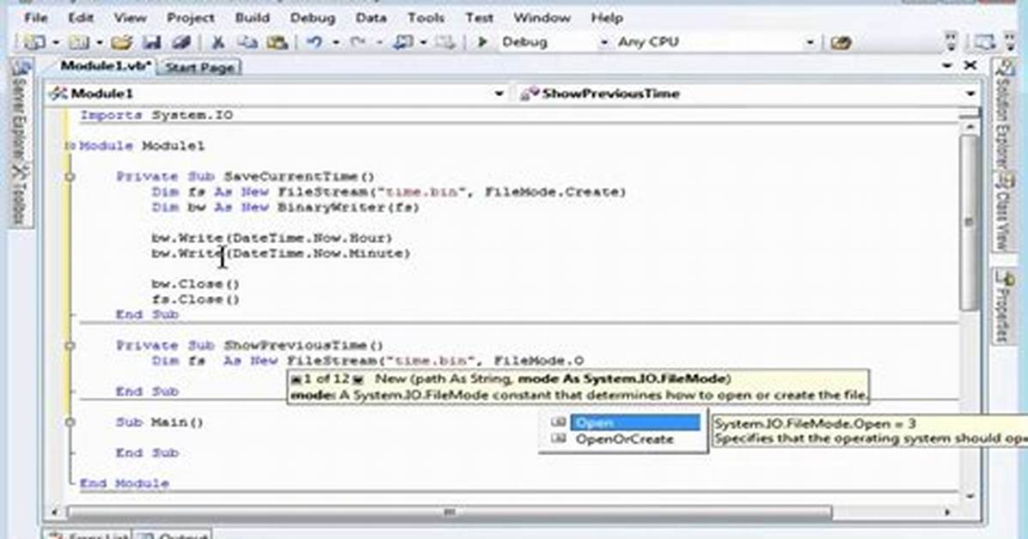
Task: Open the Solution Explorer side panel
Action: (x=1002, y=115)
